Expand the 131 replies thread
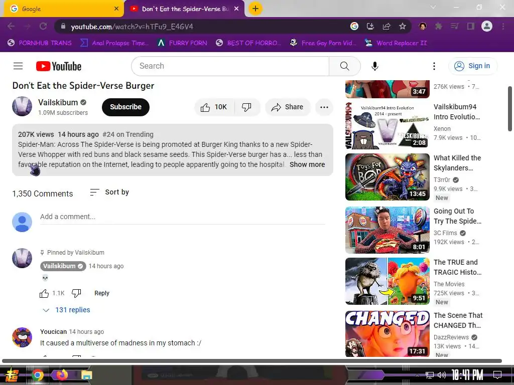The image size is (514, 385). (x=67, y=310)
